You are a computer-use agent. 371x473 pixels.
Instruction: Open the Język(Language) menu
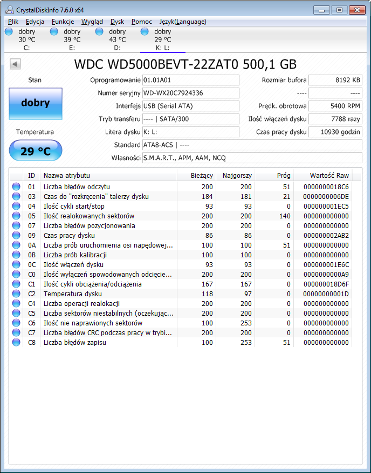[x=183, y=22]
